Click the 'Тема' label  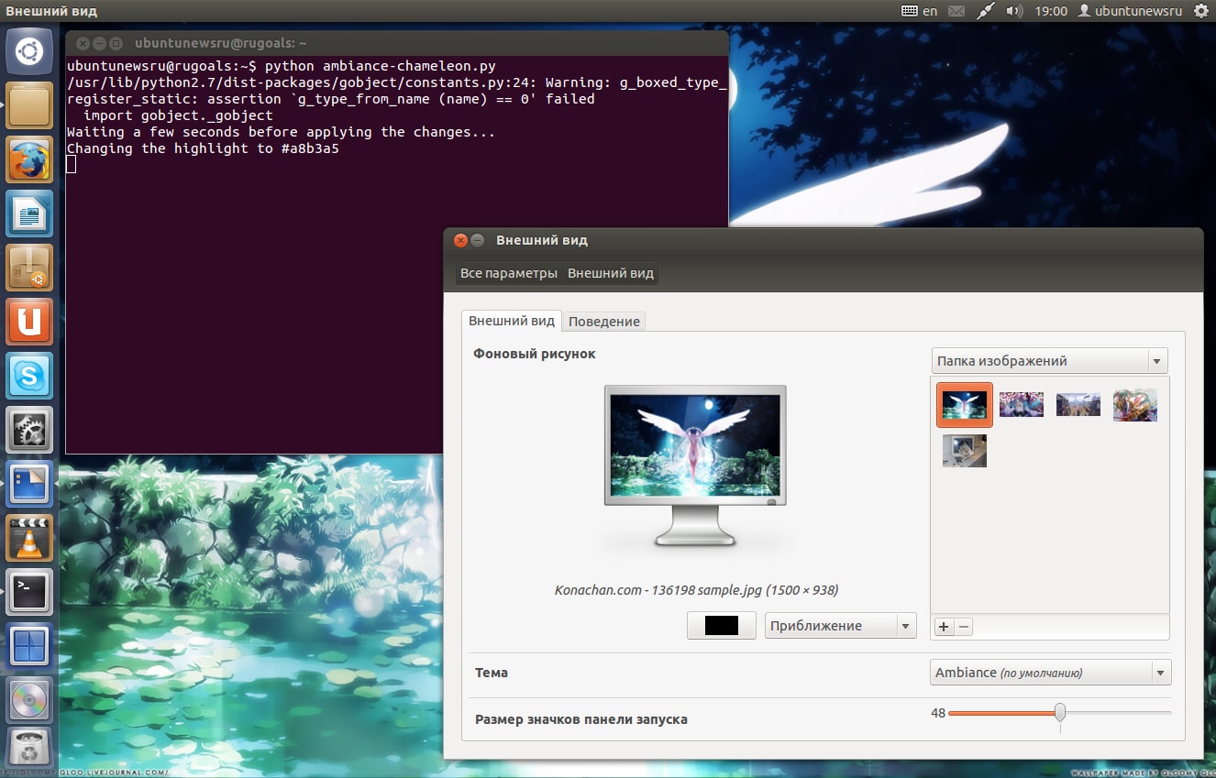[x=491, y=673]
